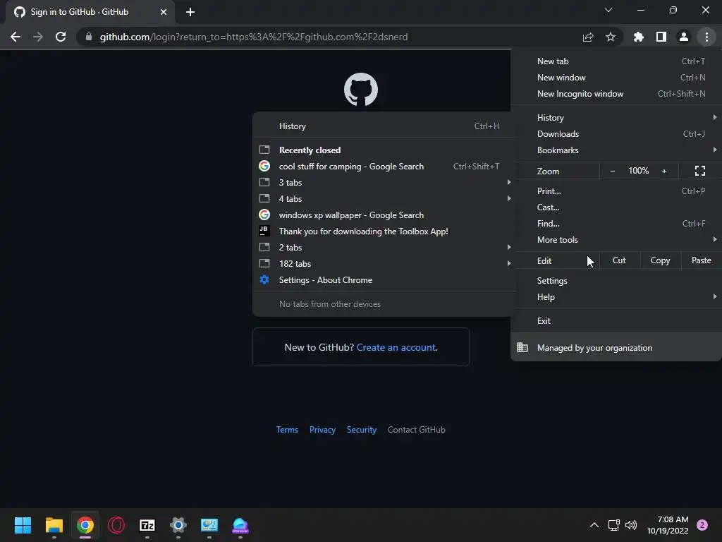Image resolution: width=722 pixels, height=542 pixels.
Task: Enter full screen mode icon
Action: [x=700, y=171]
